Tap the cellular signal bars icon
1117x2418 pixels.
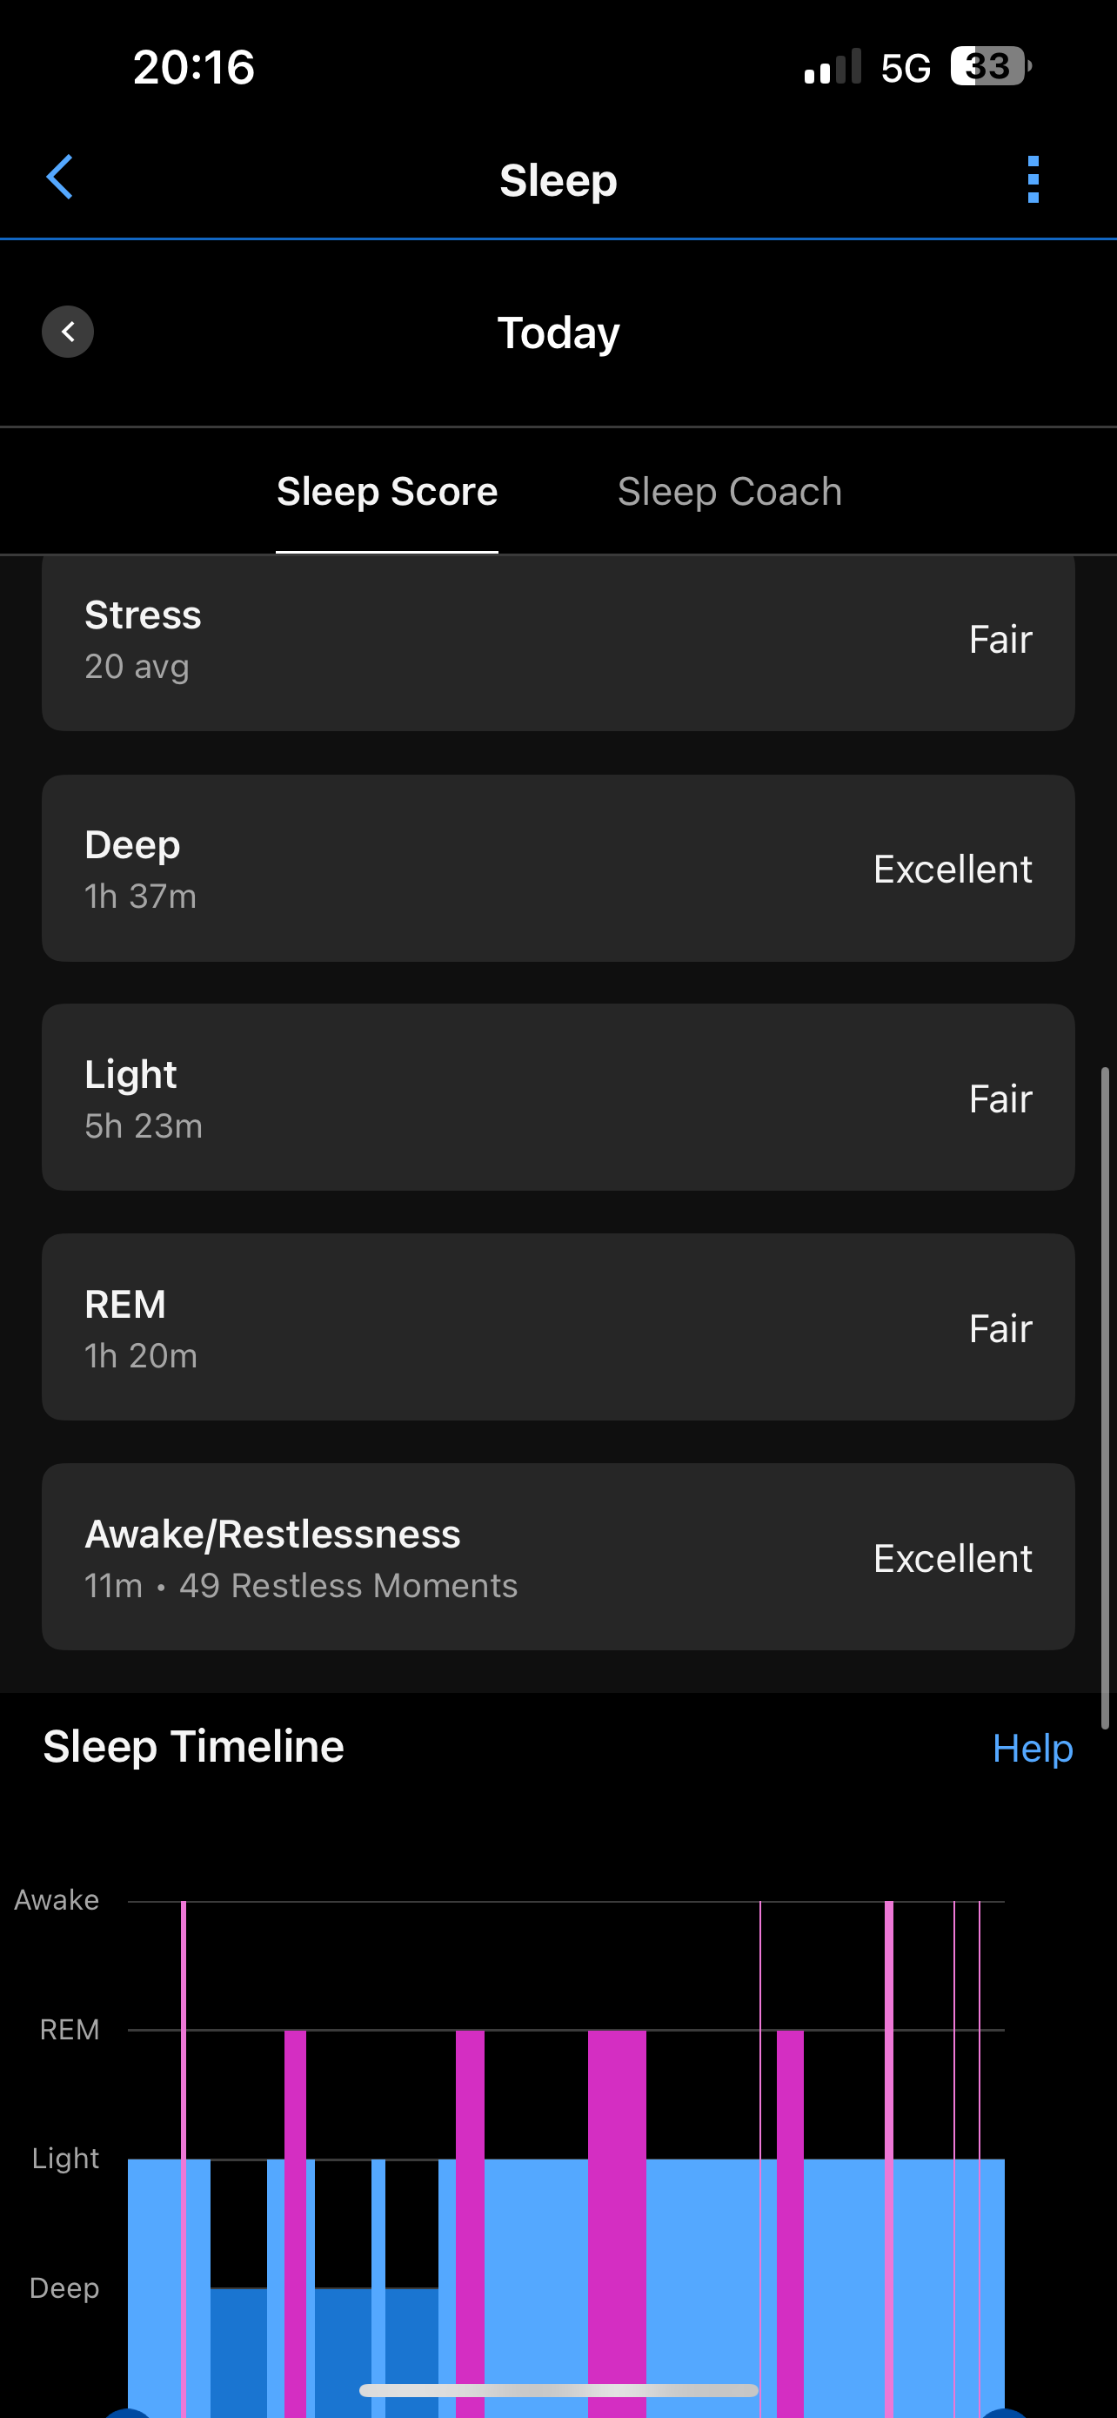(832, 68)
